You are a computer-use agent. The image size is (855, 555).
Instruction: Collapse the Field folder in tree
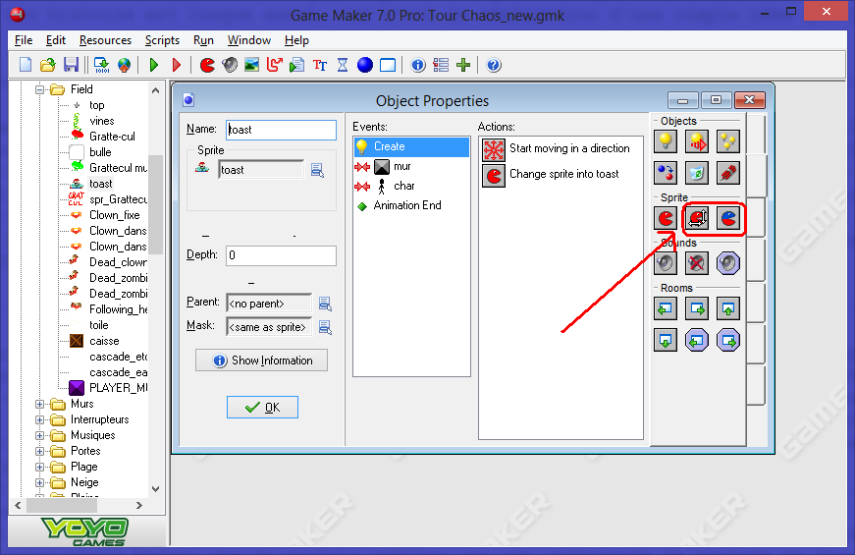tap(40, 89)
